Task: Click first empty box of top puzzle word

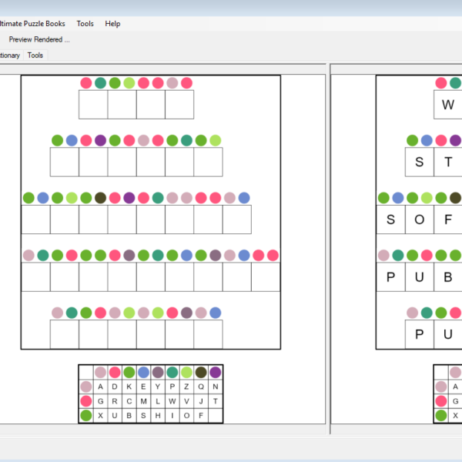Action: click(93, 105)
